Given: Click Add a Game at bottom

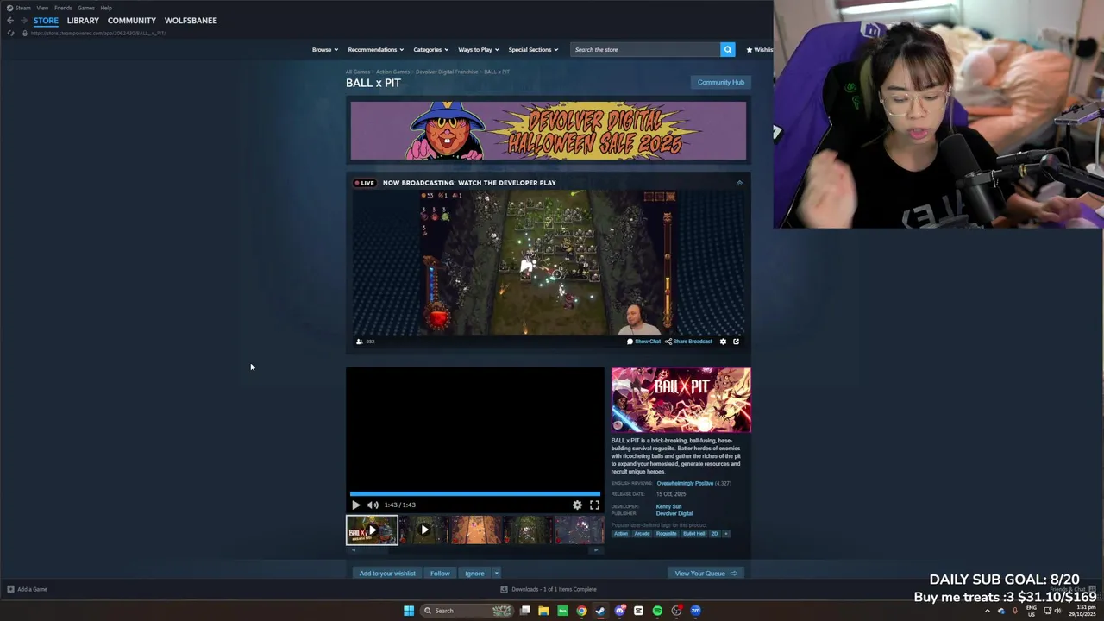Looking at the screenshot, I should coord(27,589).
